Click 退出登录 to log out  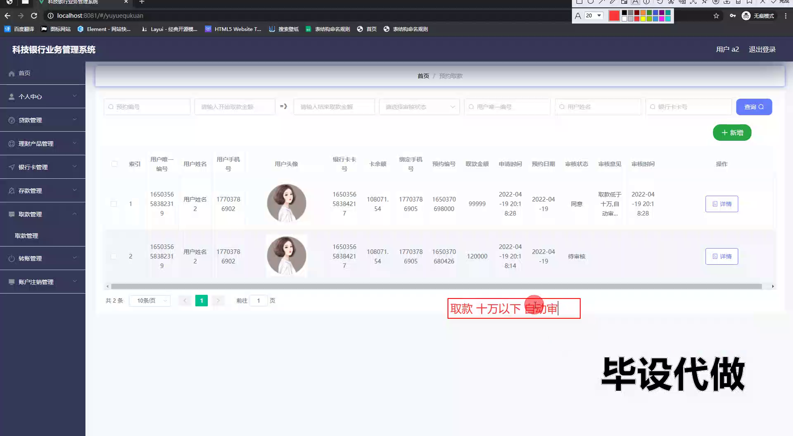pyautogui.click(x=762, y=50)
